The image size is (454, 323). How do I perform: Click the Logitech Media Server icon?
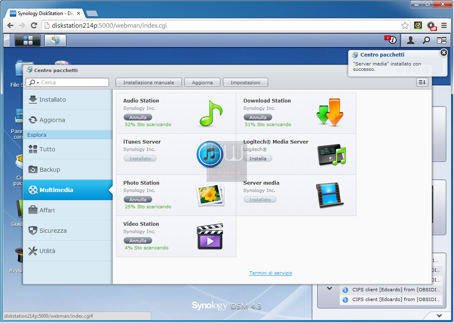pos(332,155)
